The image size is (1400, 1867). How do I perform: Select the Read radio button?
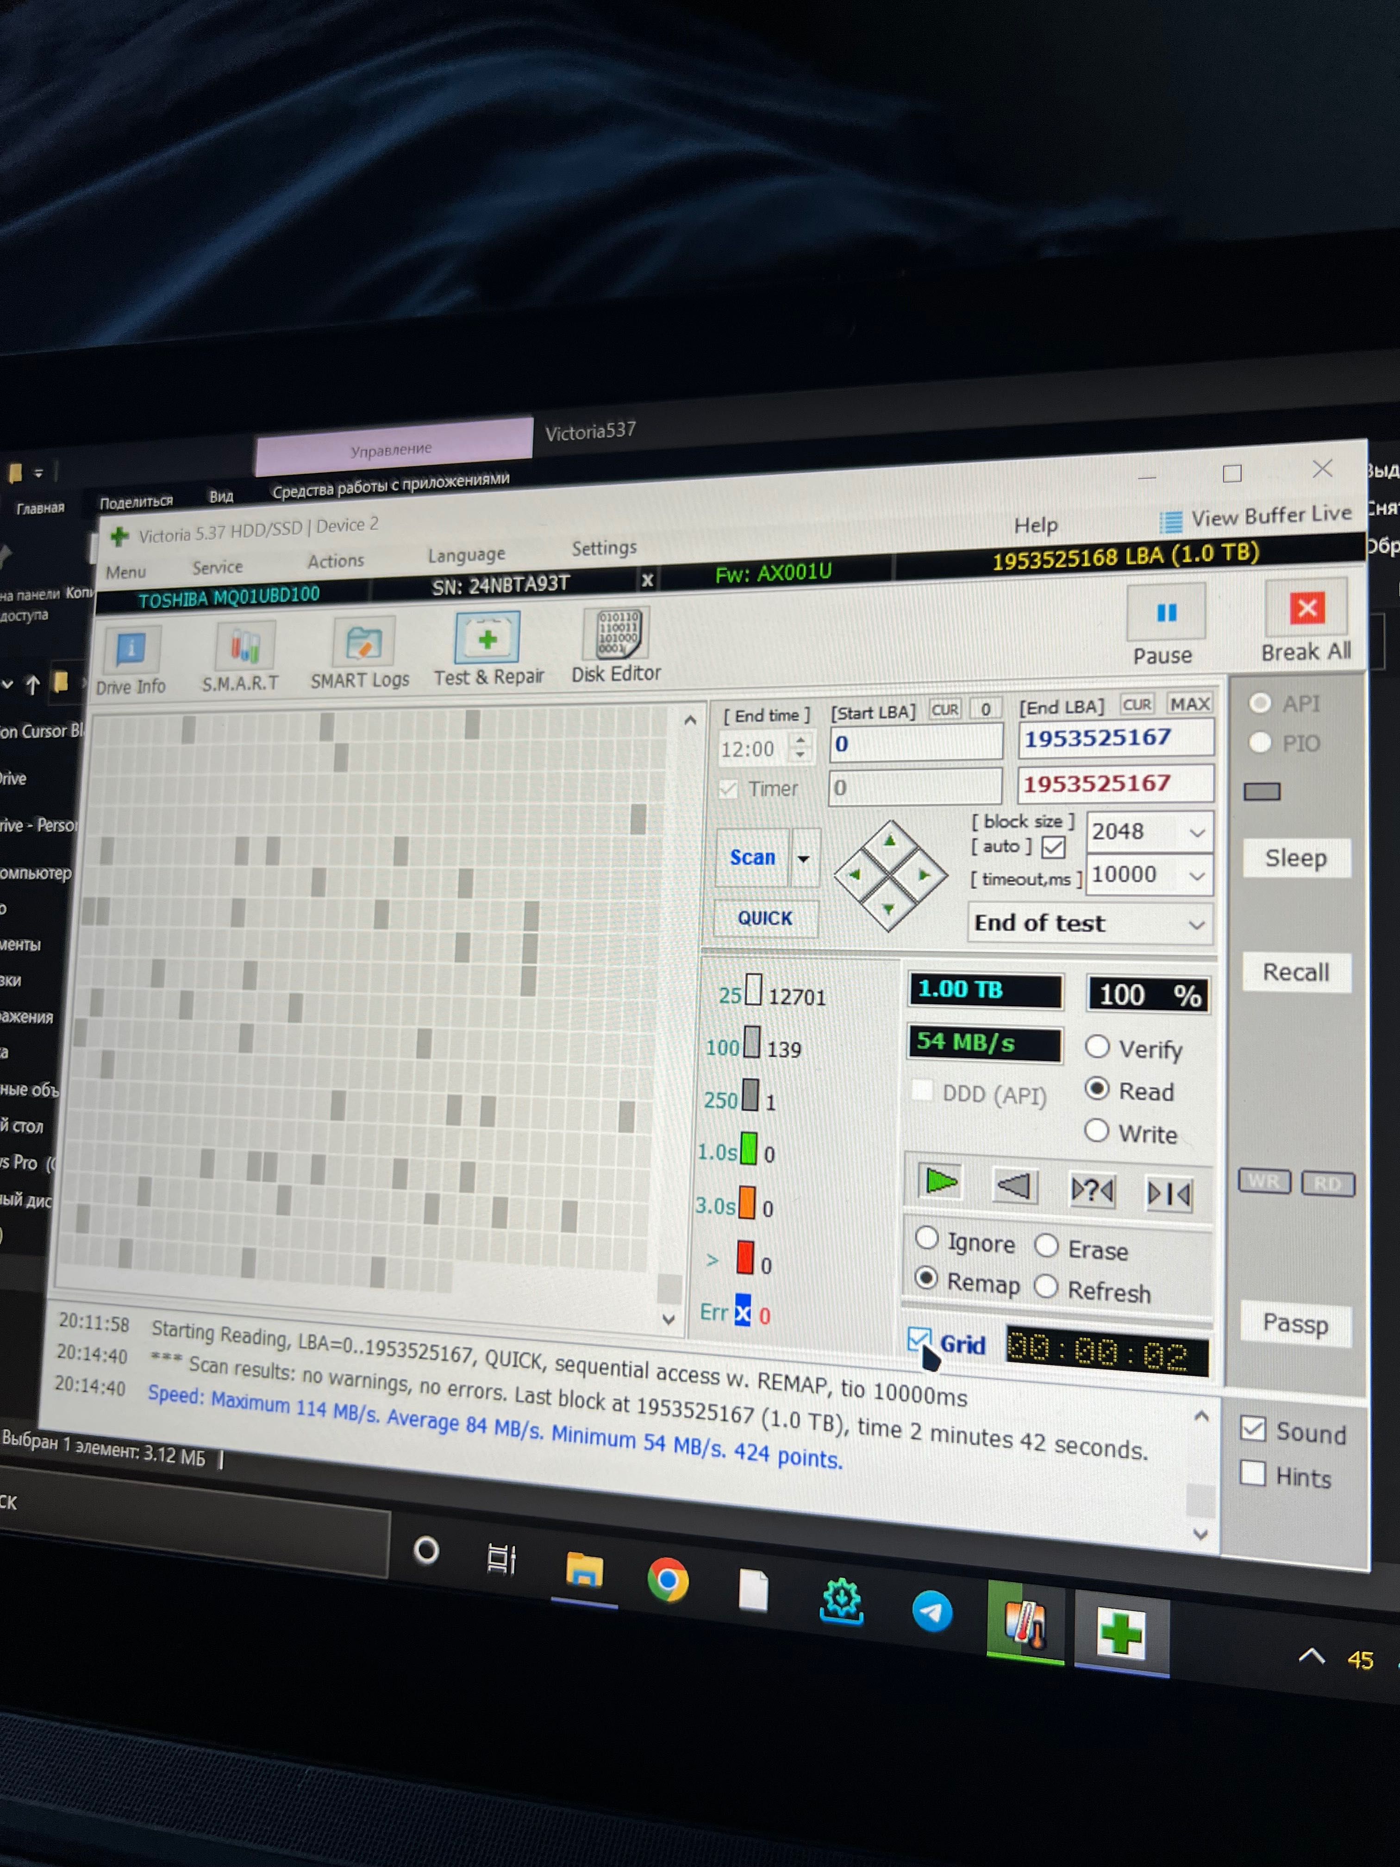click(x=1096, y=1089)
